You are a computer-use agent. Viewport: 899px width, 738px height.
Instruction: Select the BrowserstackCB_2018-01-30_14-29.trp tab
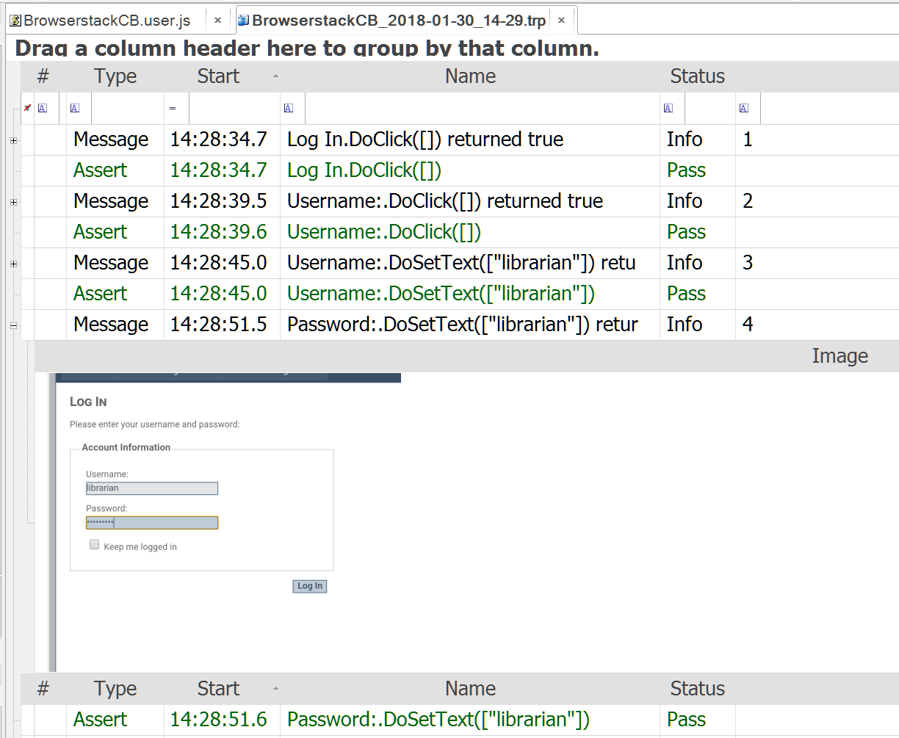(x=398, y=21)
